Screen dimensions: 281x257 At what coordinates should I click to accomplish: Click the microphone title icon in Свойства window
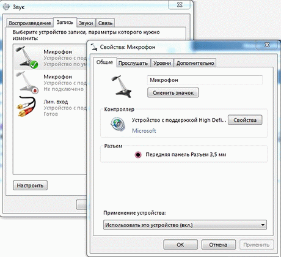click(93, 47)
